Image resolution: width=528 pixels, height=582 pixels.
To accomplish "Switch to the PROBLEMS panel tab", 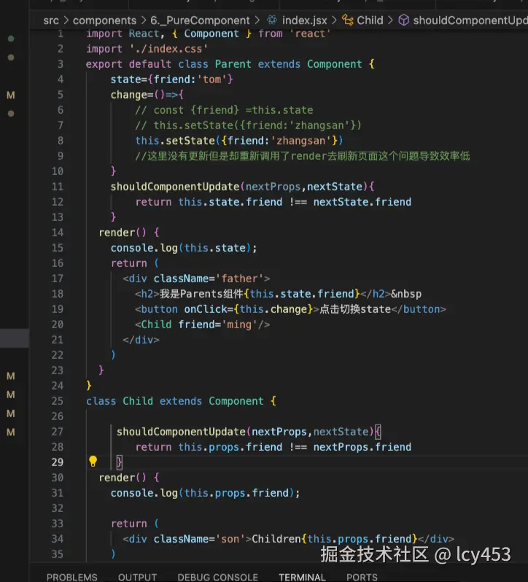I will pyautogui.click(x=72, y=577).
